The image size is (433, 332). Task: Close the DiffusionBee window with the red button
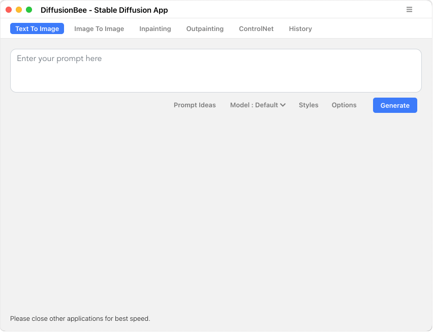pyautogui.click(x=9, y=10)
